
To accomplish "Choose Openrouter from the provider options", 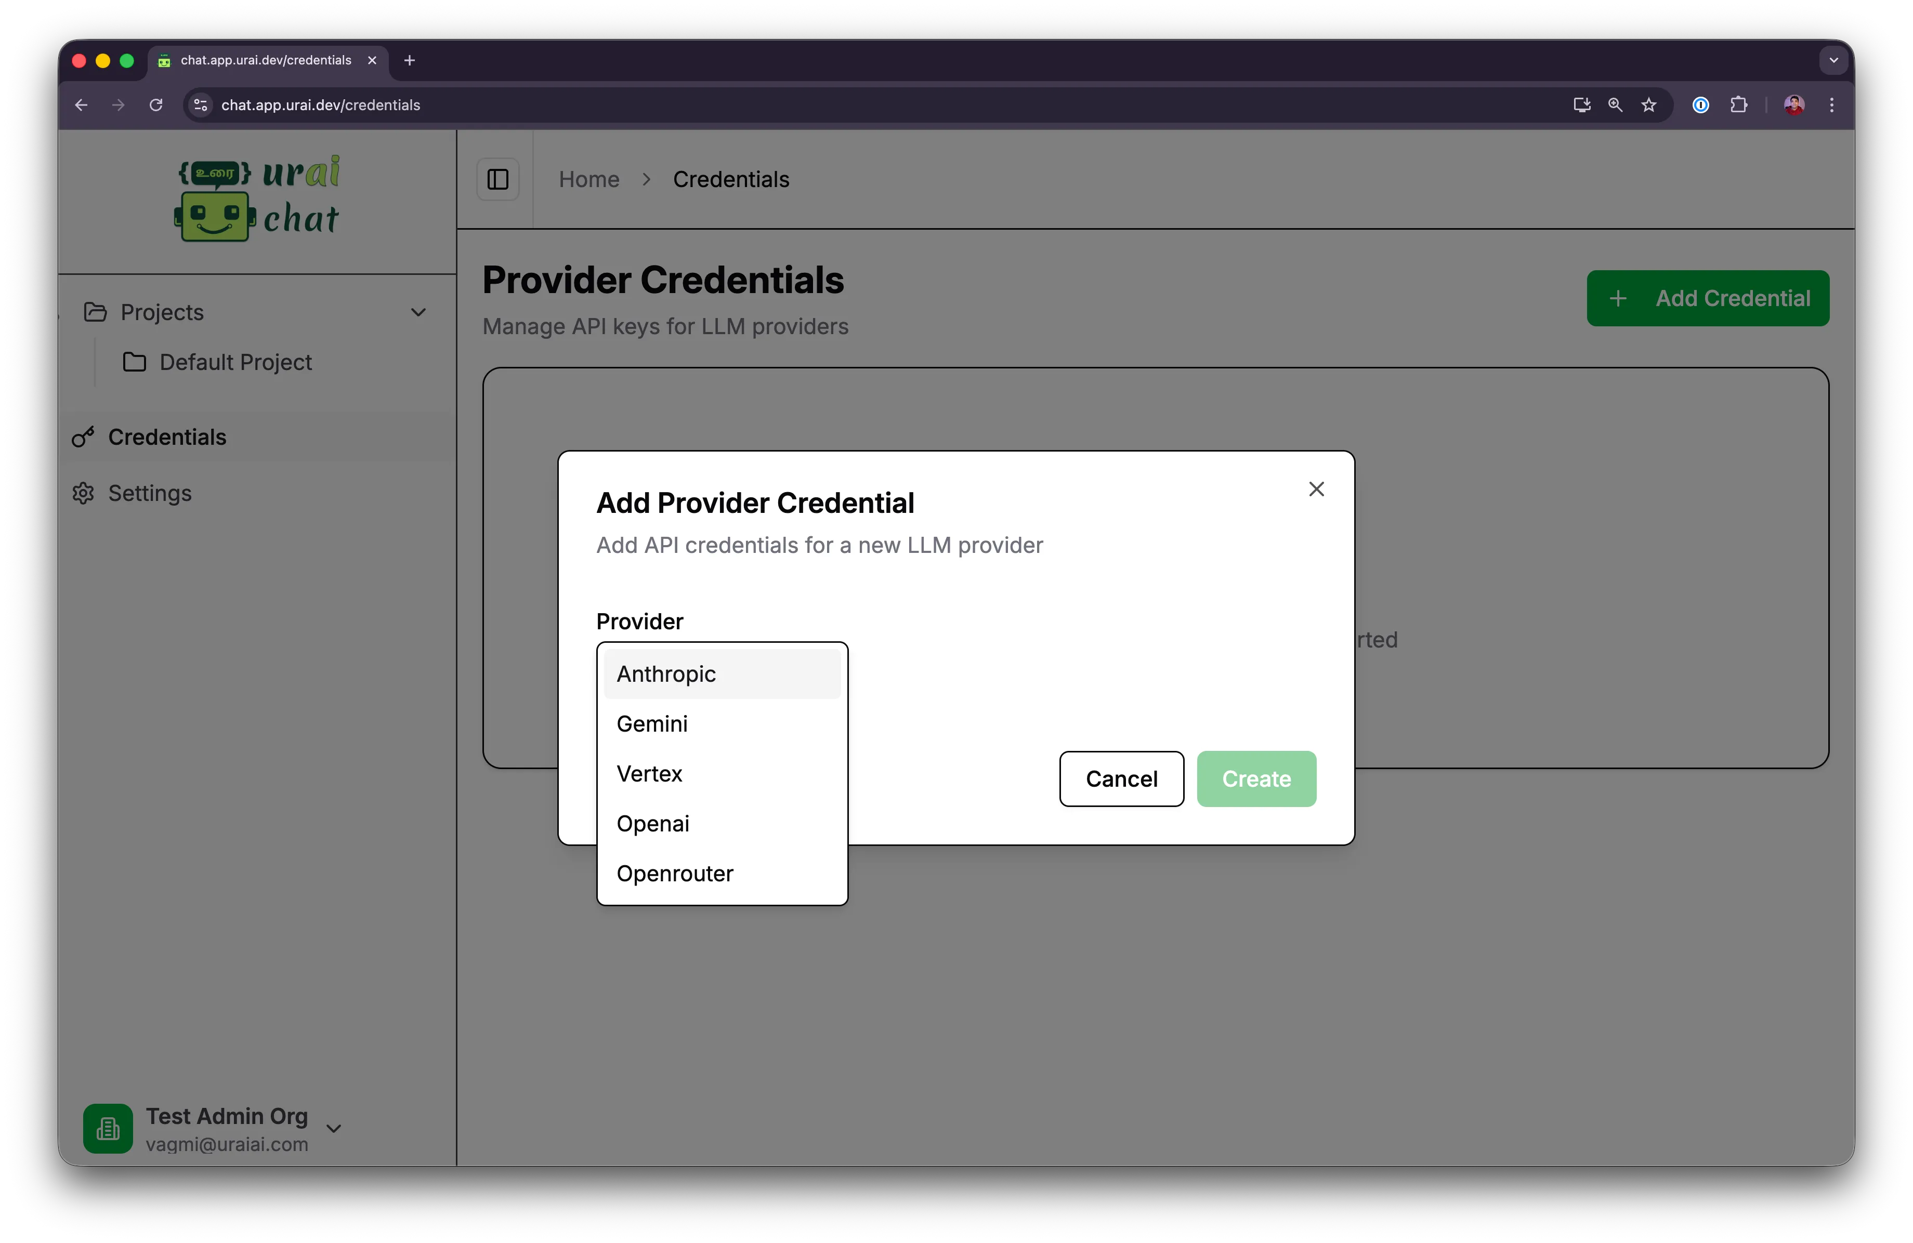I will coord(722,874).
